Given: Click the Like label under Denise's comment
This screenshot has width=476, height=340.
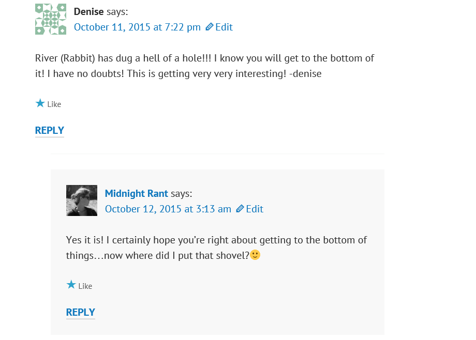Looking at the screenshot, I should tap(54, 104).
